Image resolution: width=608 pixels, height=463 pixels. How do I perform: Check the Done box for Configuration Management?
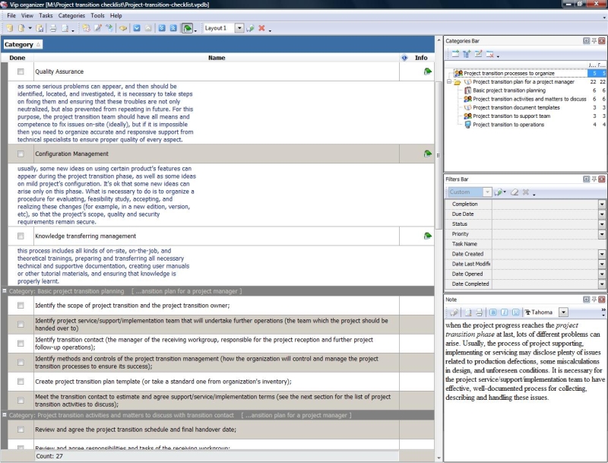[21, 154]
